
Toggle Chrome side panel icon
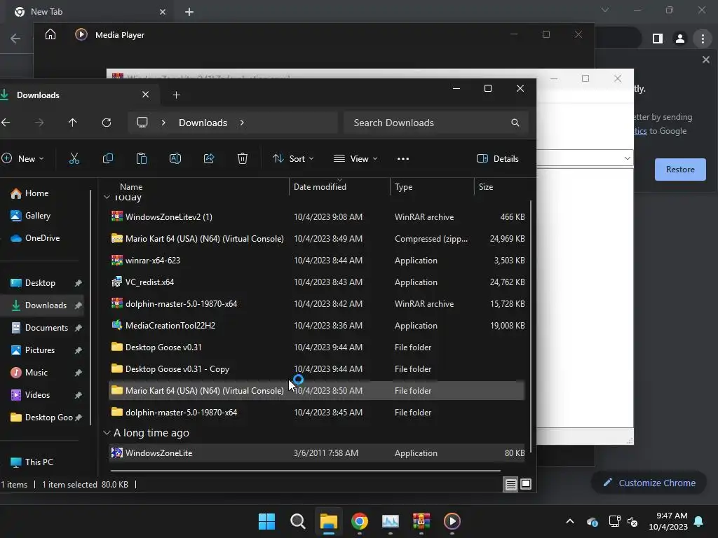point(658,39)
